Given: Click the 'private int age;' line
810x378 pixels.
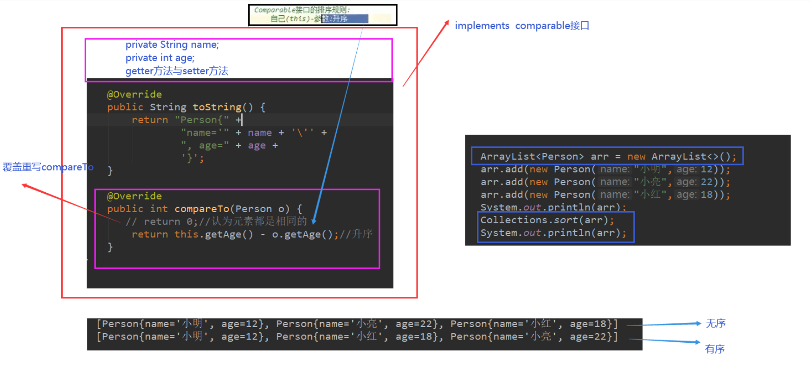Looking at the screenshot, I should (x=160, y=58).
